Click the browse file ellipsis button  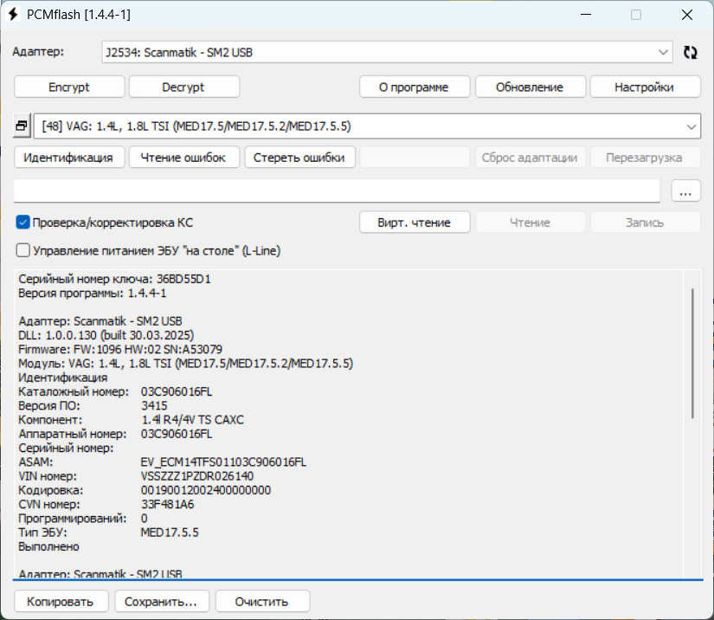[x=685, y=191]
